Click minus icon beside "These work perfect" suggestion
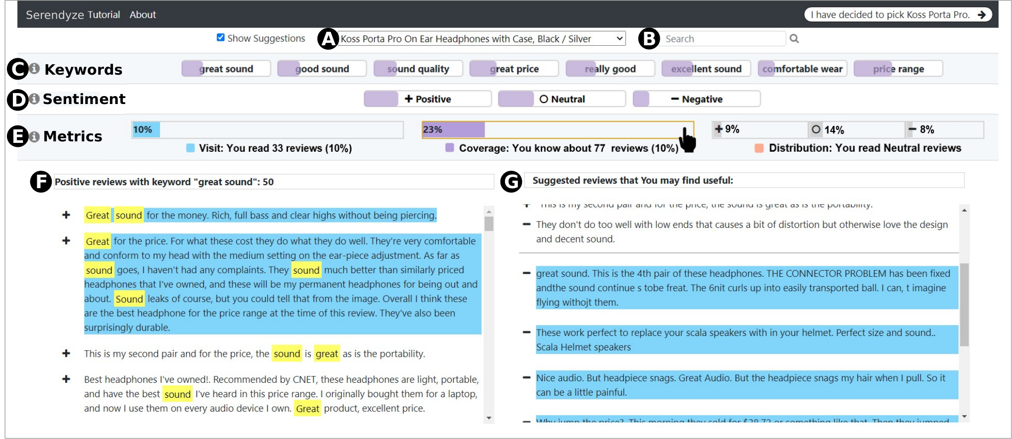 tap(526, 332)
